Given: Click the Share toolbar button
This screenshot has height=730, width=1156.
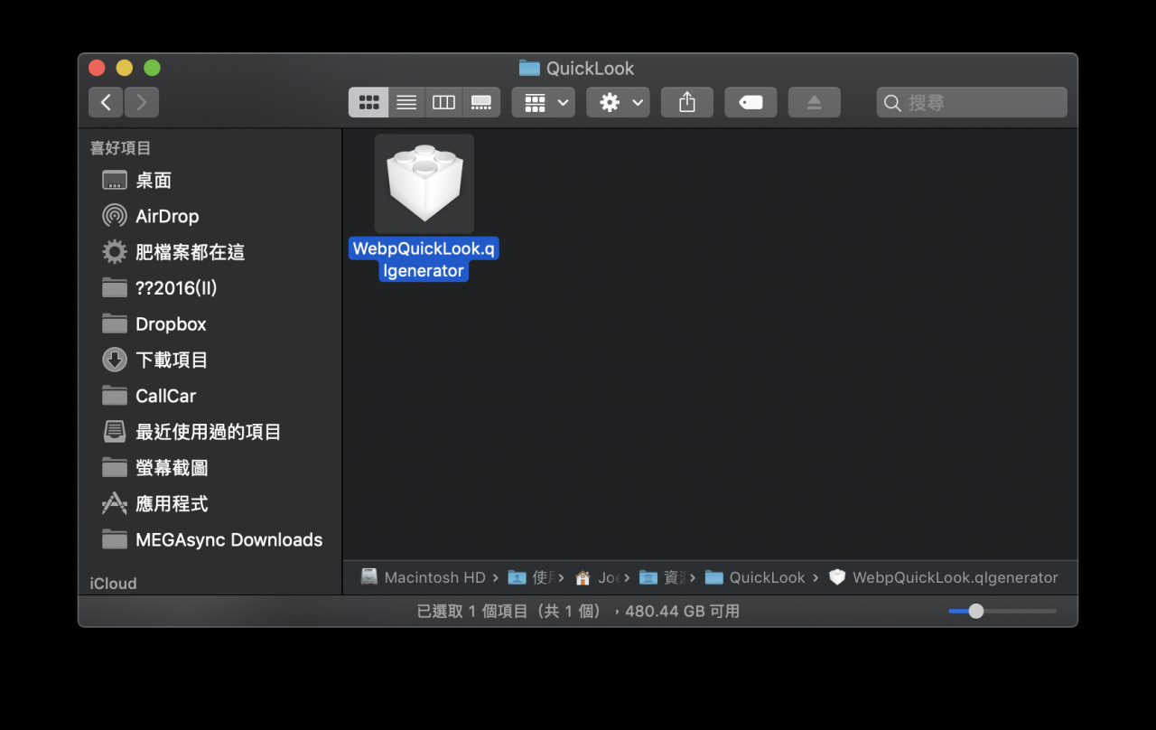Looking at the screenshot, I should (x=687, y=102).
